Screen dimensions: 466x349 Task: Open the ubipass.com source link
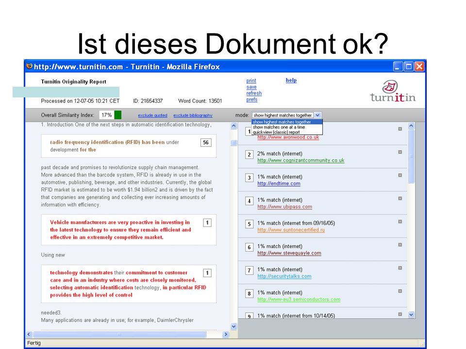285,206
